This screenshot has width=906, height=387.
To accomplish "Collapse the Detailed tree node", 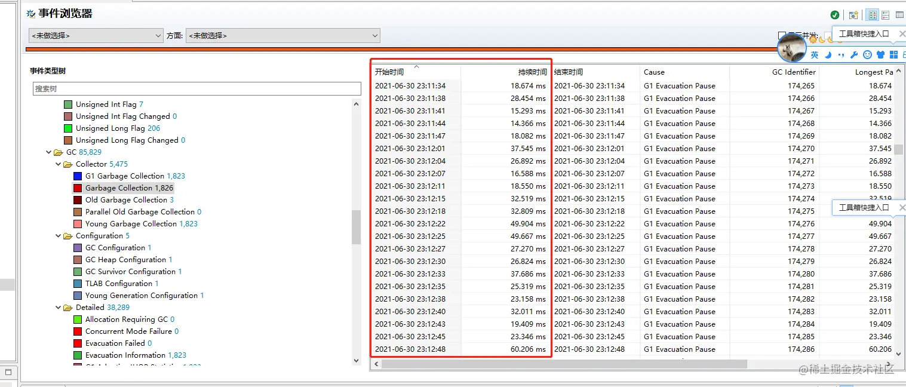I will pyautogui.click(x=58, y=308).
